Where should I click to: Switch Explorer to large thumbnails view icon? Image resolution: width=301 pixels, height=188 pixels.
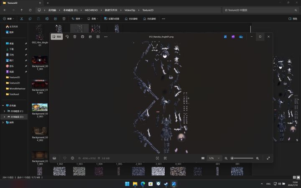298,178
